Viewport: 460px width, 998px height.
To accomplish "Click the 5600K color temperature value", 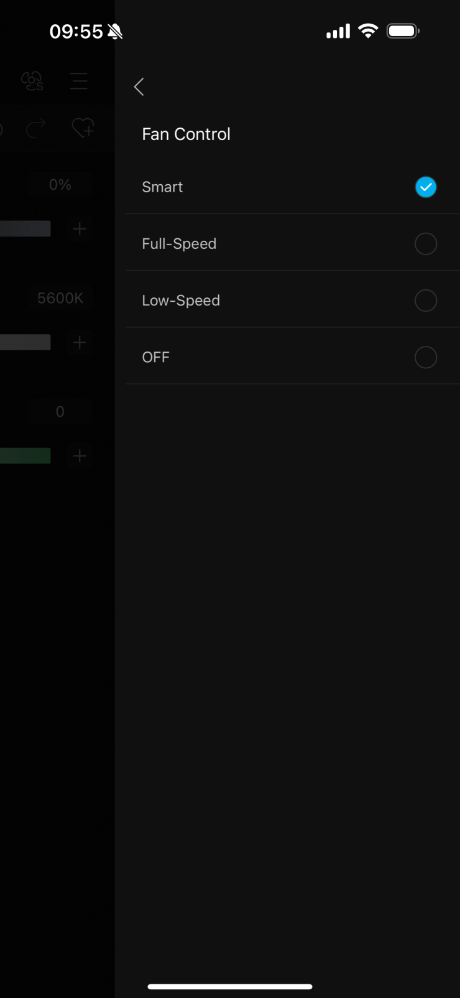I will tap(60, 298).
